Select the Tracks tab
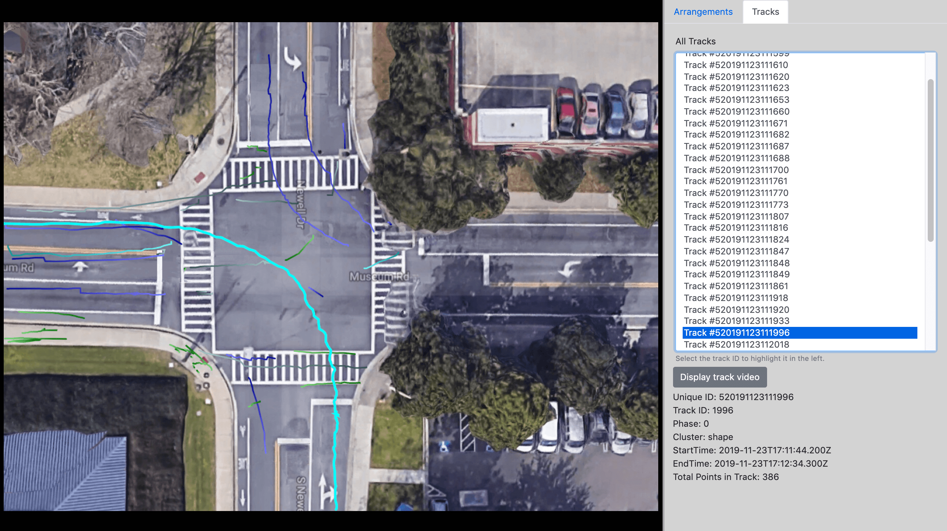This screenshot has height=531, width=947. [x=765, y=12]
